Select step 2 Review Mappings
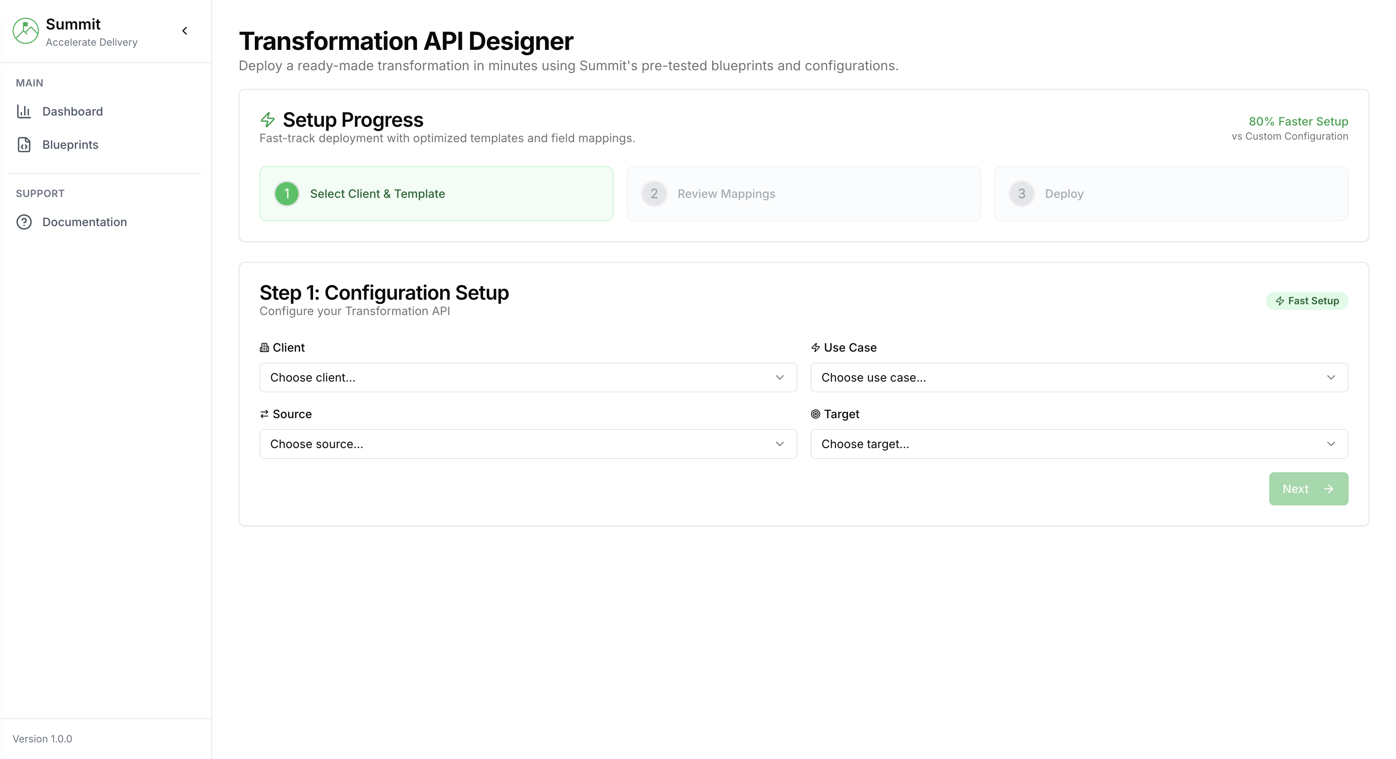The height and width of the screenshot is (759, 1396). tap(803, 194)
